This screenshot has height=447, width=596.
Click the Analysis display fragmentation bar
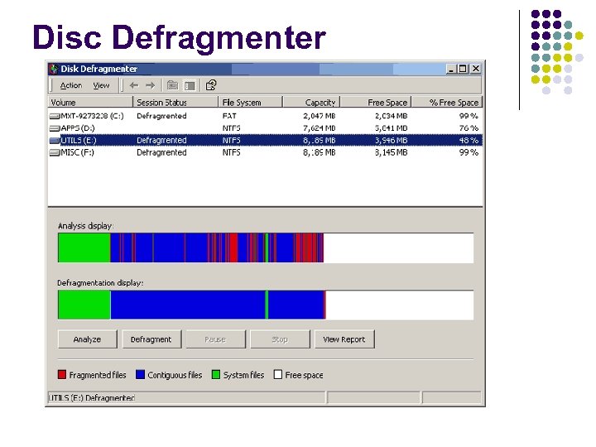(266, 248)
